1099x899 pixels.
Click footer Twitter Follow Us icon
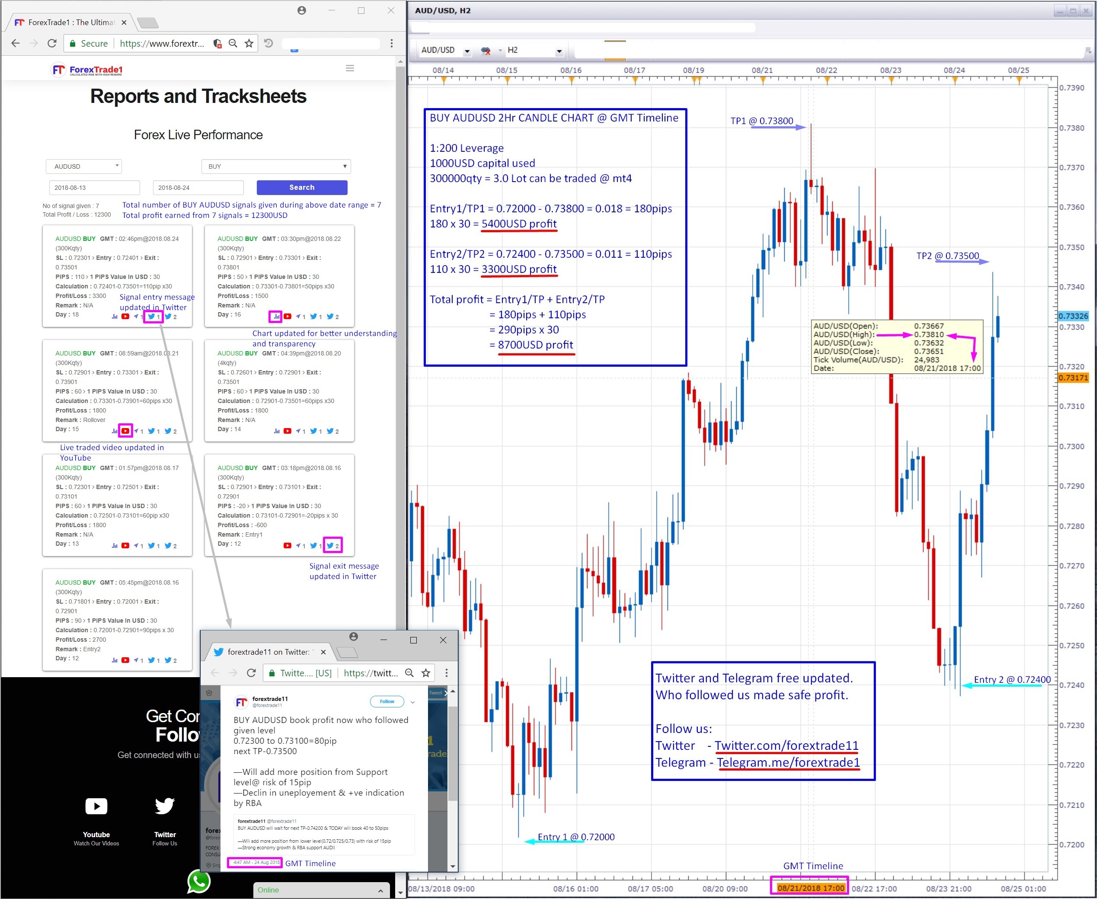click(165, 807)
